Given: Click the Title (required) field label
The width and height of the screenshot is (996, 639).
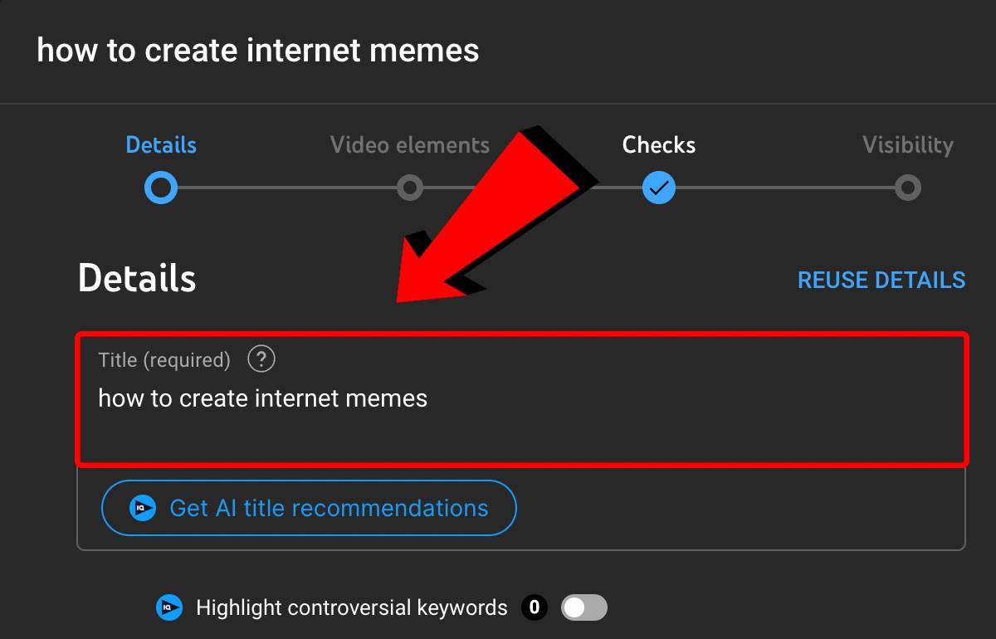Looking at the screenshot, I should [x=164, y=360].
